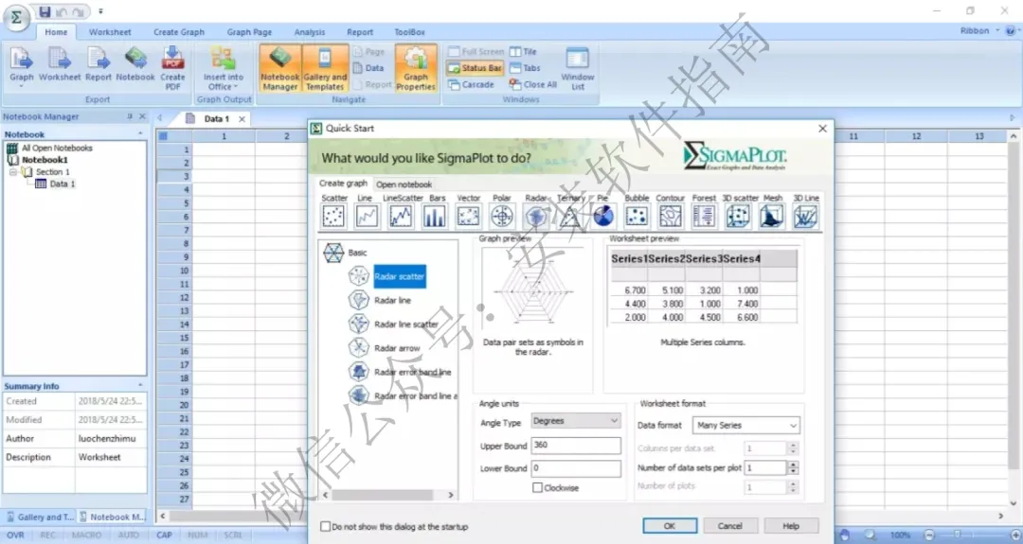Screen dimensions: 1023x544
Task: Open the Window List
Action: pyautogui.click(x=578, y=68)
